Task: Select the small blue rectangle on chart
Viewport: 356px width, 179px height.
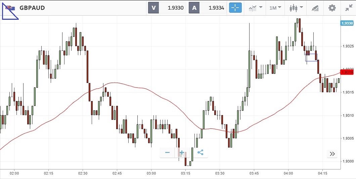Action: coord(311,57)
